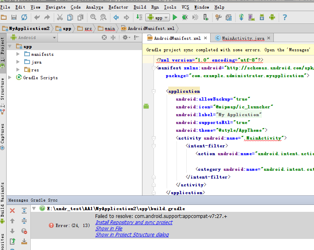314x250 pixels.
Task: Click the Show in File link
Action: click(x=109, y=229)
